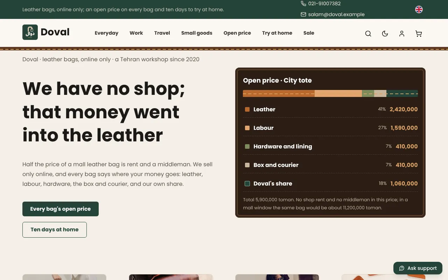Open the Small goods menu item
This screenshot has width=448, height=280.
pyautogui.click(x=197, y=33)
